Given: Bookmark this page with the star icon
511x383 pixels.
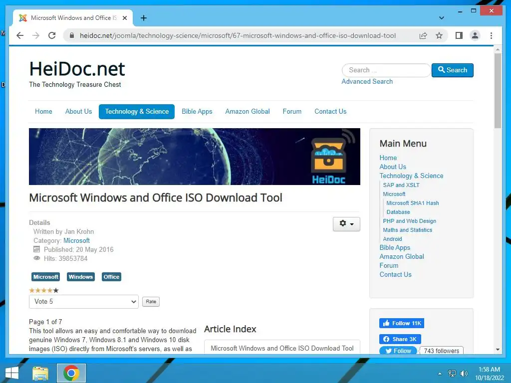Looking at the screenshot, I should tap(439, 35).
